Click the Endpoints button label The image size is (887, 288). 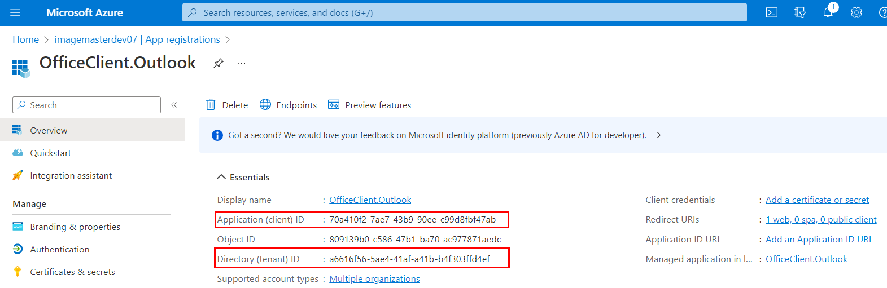tap(296, 105)
